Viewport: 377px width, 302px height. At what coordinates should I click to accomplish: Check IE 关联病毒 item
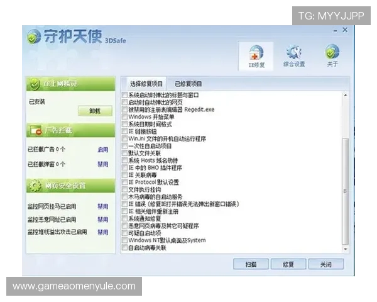(124, 175)
